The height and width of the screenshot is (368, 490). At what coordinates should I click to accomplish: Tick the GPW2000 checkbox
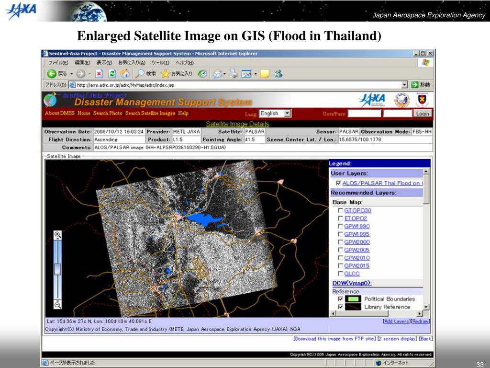point(341,242)
